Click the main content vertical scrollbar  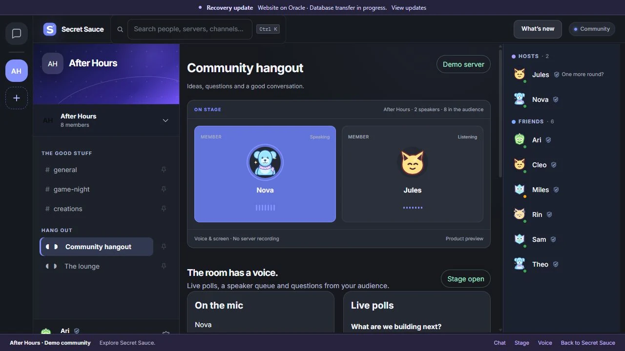[x=500, y=113]
